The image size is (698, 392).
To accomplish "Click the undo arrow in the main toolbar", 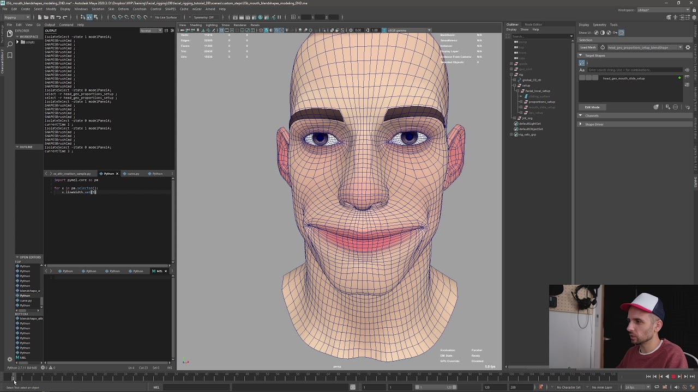I will [58, 17].
